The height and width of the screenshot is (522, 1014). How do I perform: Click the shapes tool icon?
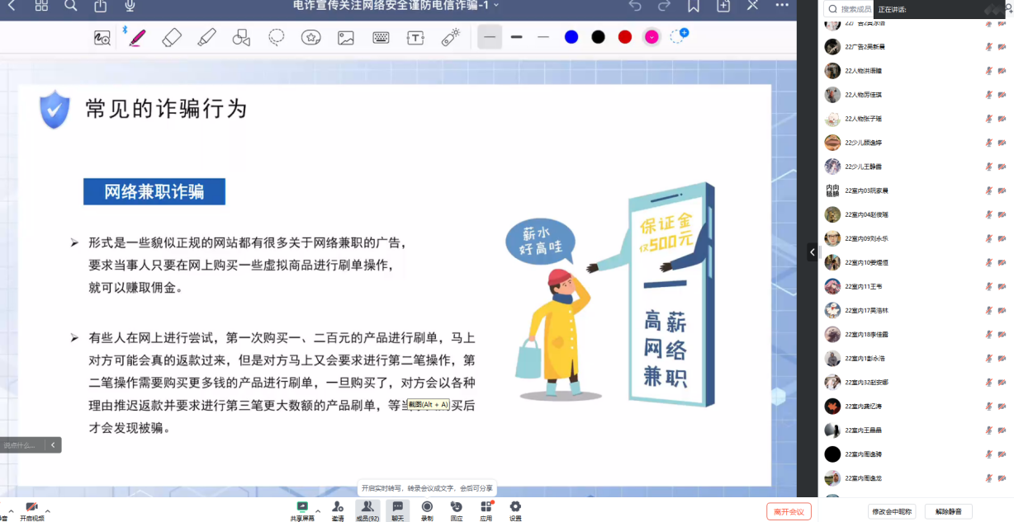pos(241,37)
